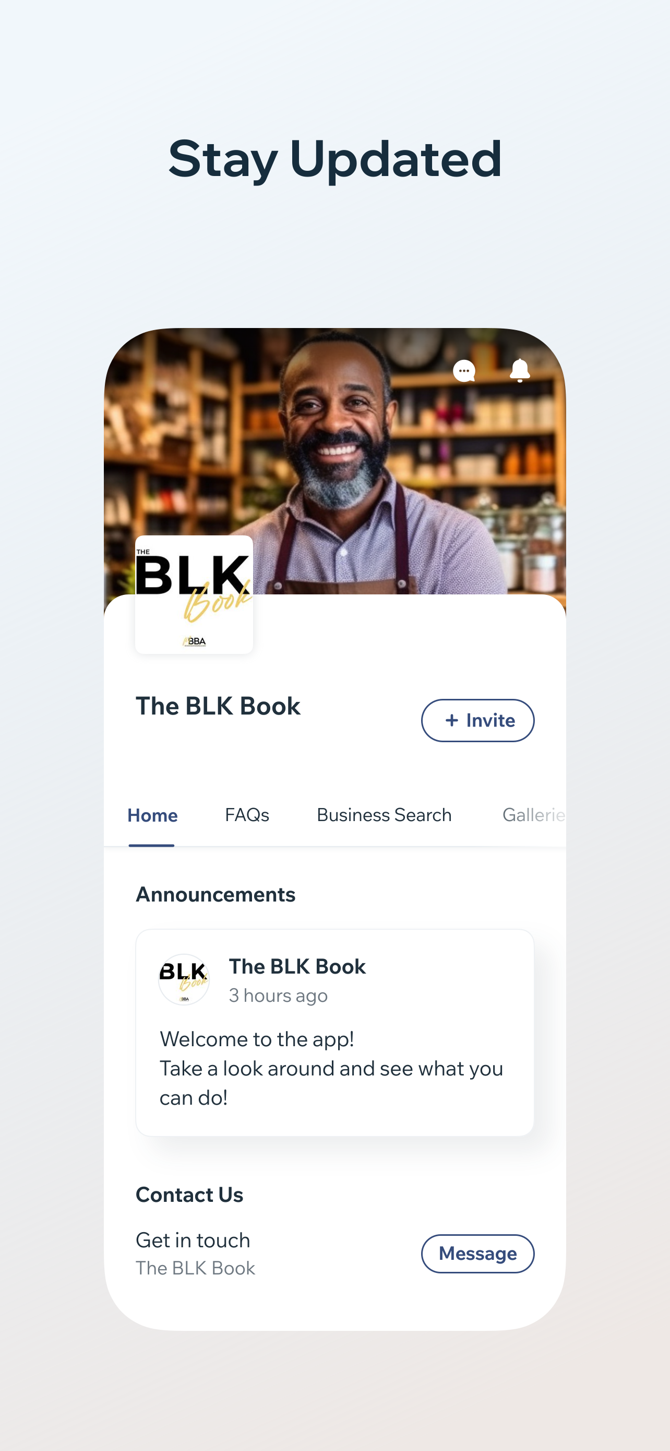This screenshot has height=1451, width=670.
Task: Open the notifications bell icon
Action: coord(520,371)
